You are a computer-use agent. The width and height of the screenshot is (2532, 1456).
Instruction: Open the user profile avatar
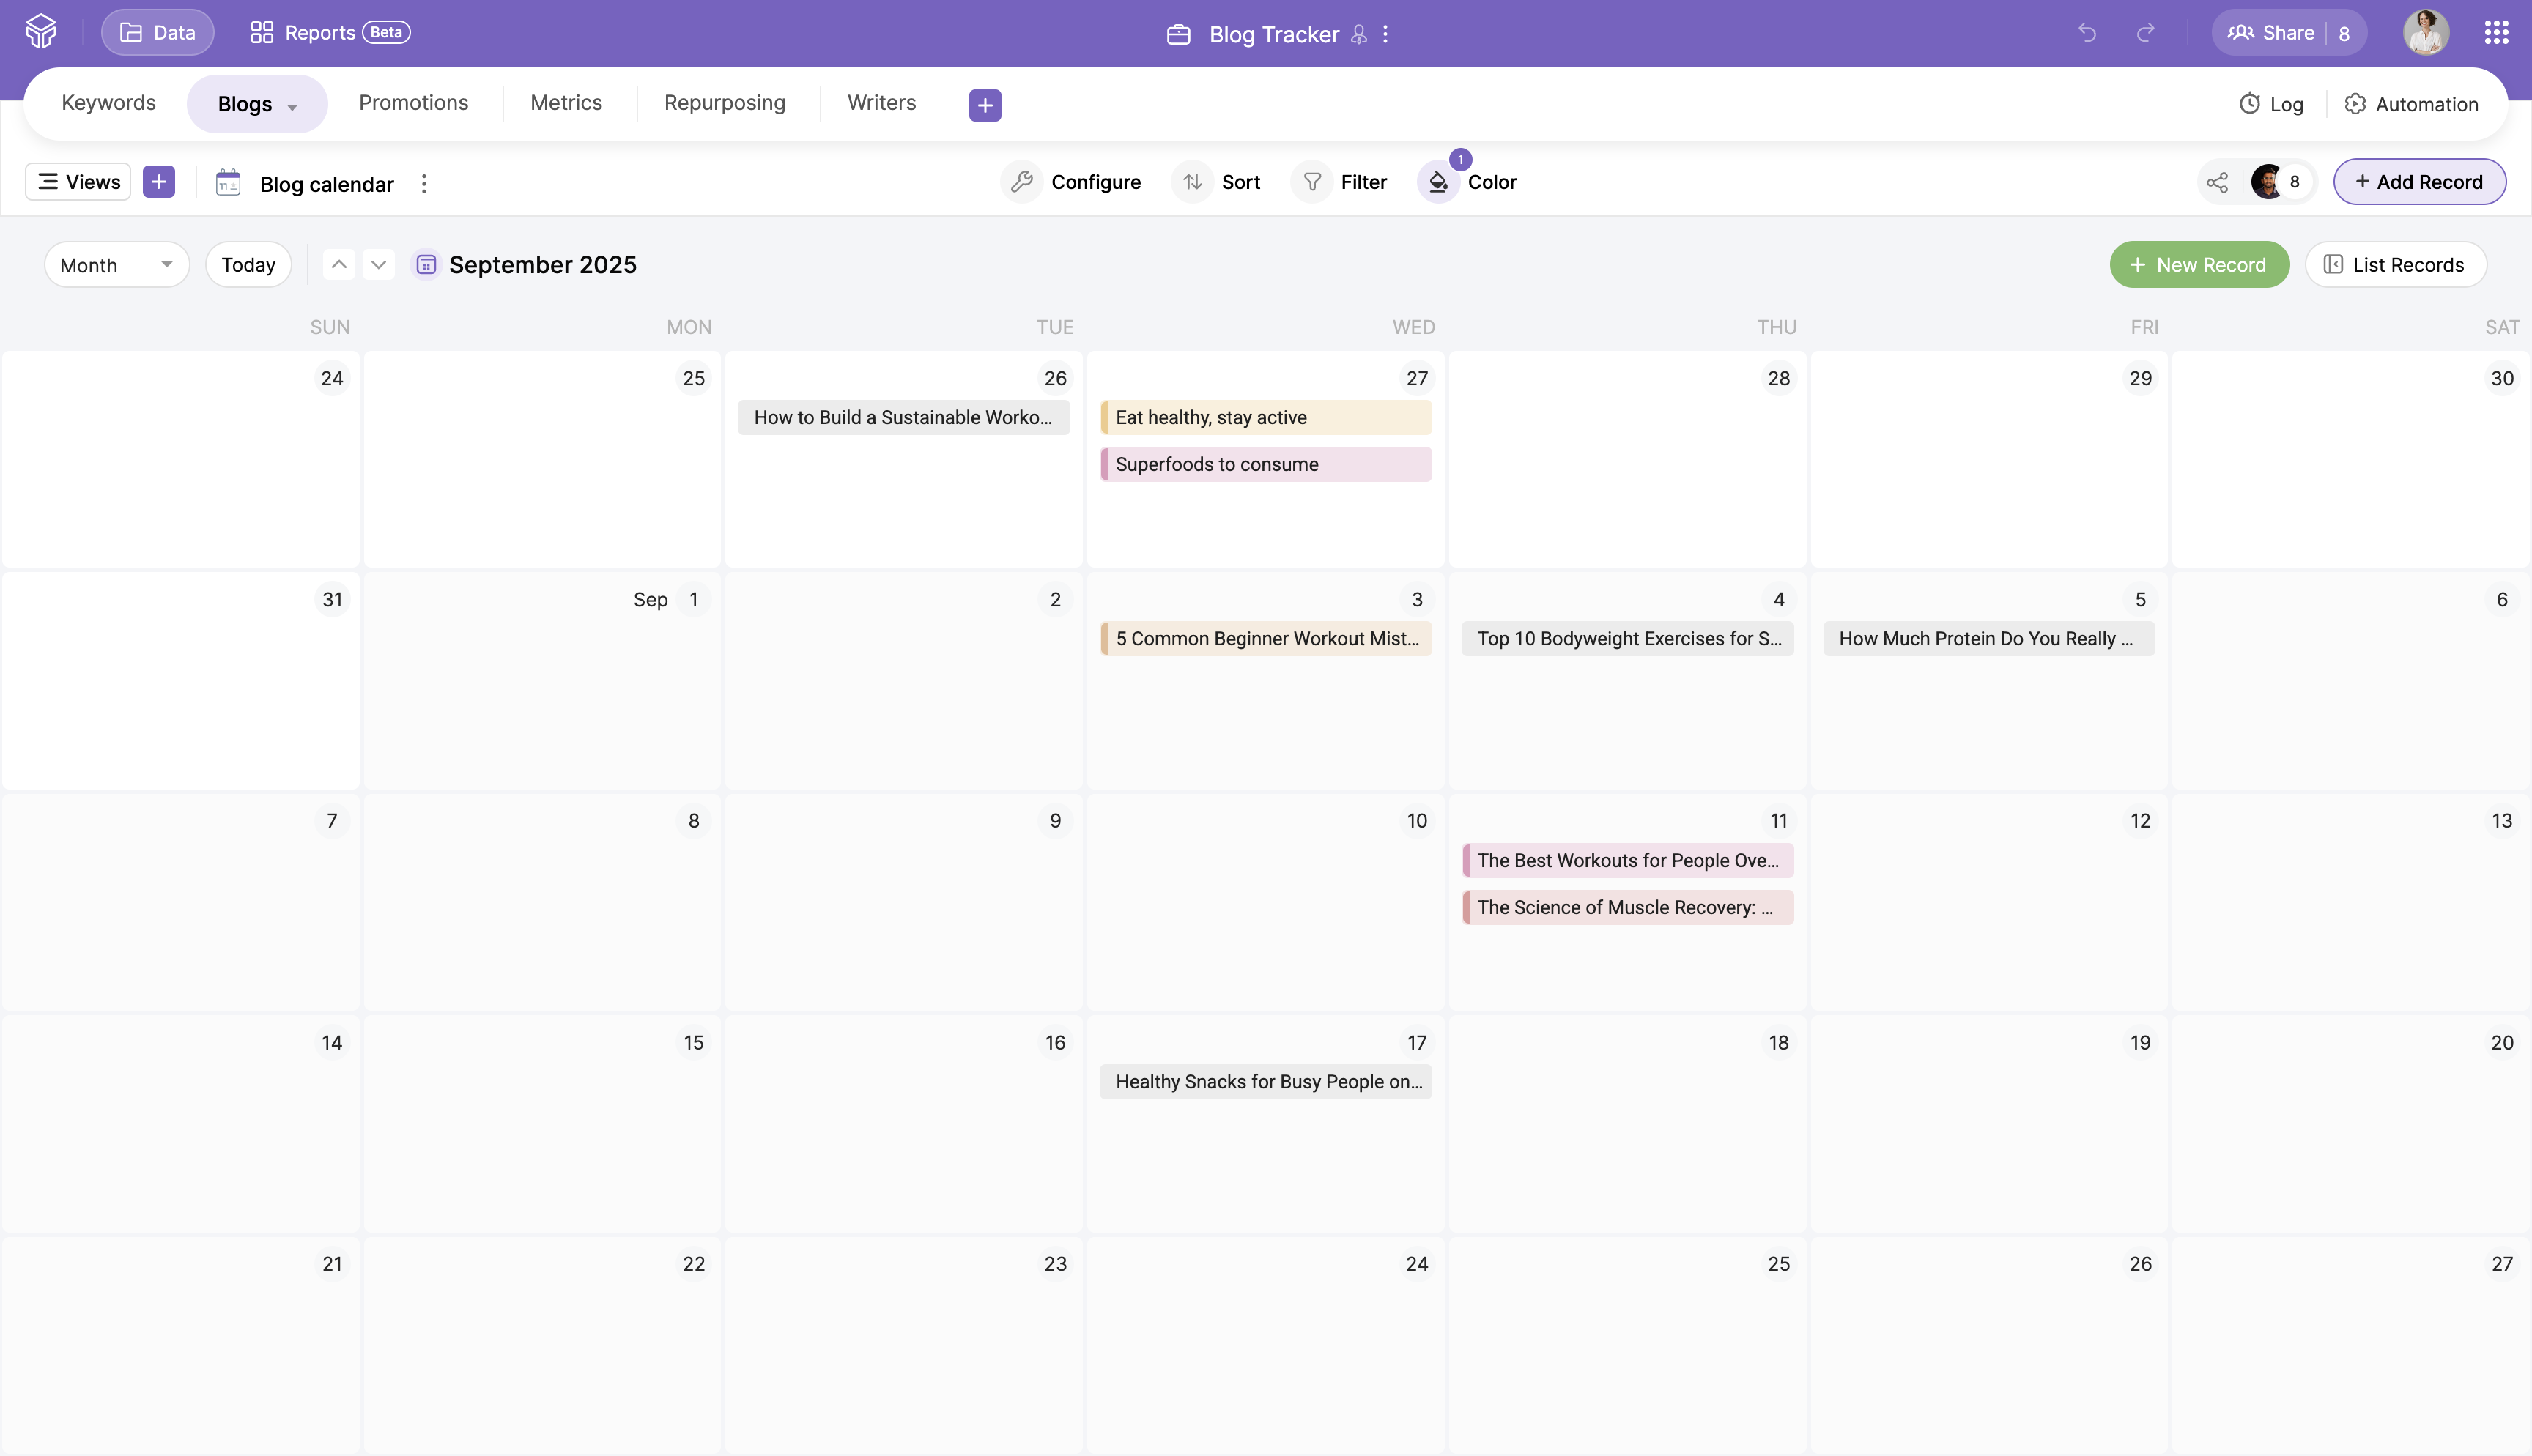pos(2426,33)
